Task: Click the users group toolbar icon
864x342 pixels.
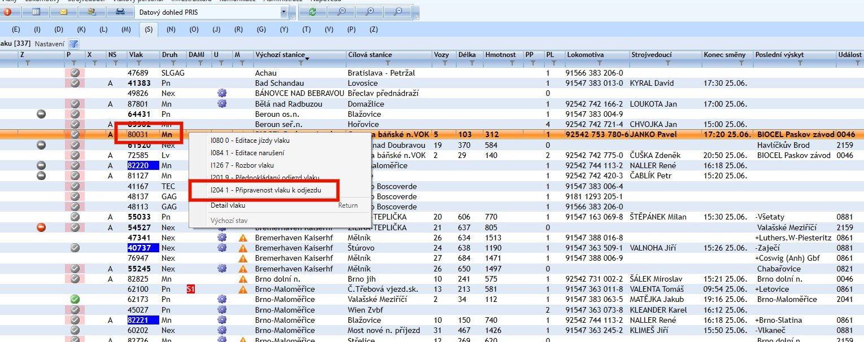Action: pos(91,11)
